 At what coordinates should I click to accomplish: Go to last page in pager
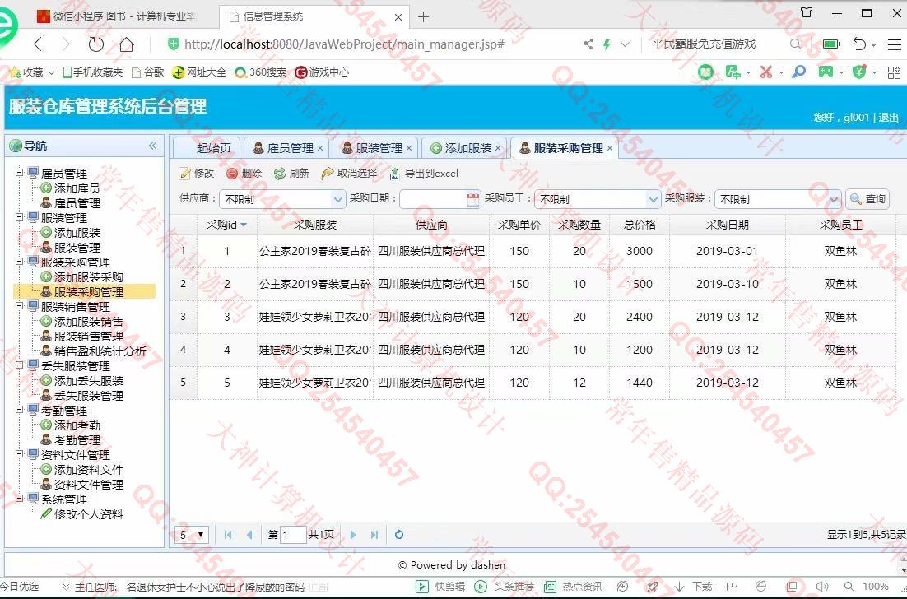point(374,535)
